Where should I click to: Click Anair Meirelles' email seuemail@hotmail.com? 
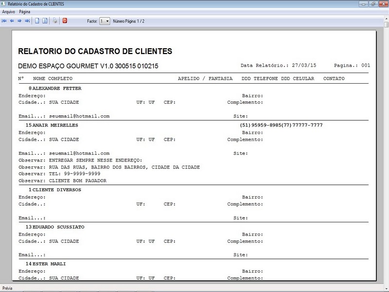[79, 153]
